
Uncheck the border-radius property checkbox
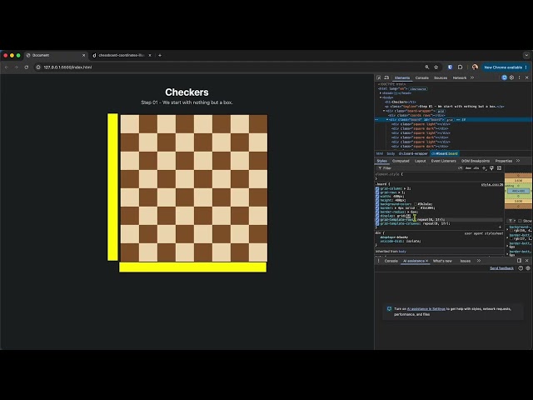pyautogui.click(x=377, y=212)
